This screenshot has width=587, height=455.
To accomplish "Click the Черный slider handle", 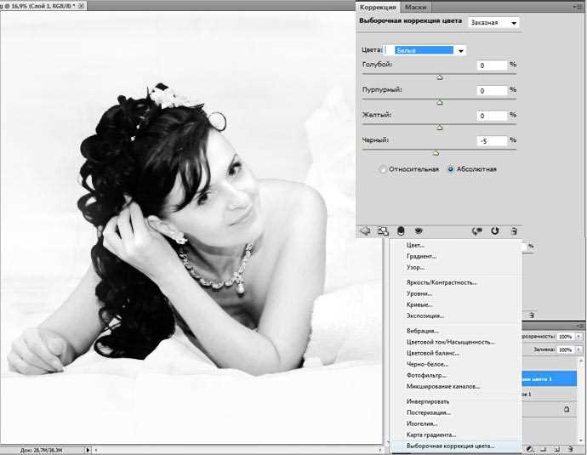I will pyautogui.click(x=436, y=153).
